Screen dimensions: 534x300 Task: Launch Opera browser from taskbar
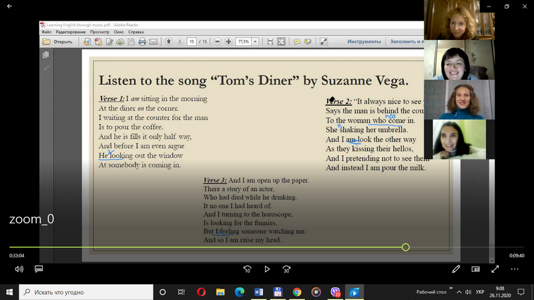[202, 292]
